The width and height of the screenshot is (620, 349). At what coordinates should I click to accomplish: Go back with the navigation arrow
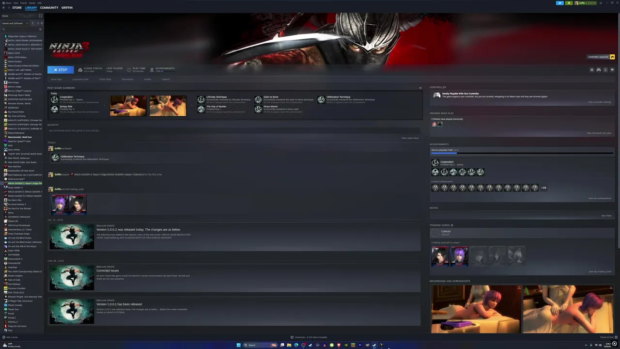(4, 8)
